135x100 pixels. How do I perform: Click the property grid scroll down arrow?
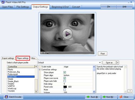[94, 92]
